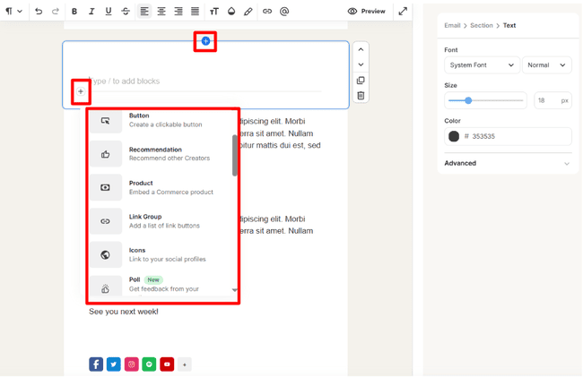Viewport: 583px width, 377px height.
Task: Open the text size tool
Action: tap(214, 12)
